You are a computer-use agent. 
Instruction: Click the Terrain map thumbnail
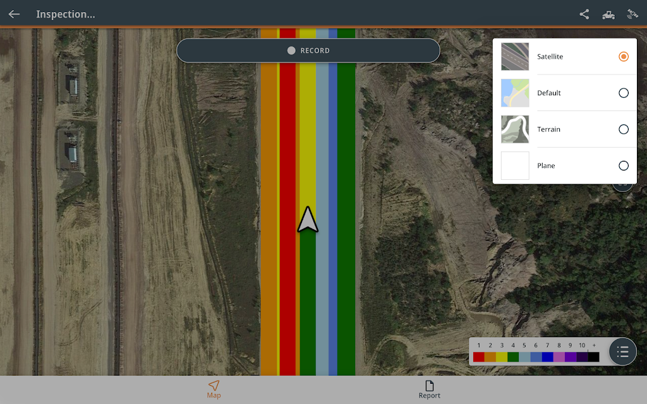tap(515, 129)
